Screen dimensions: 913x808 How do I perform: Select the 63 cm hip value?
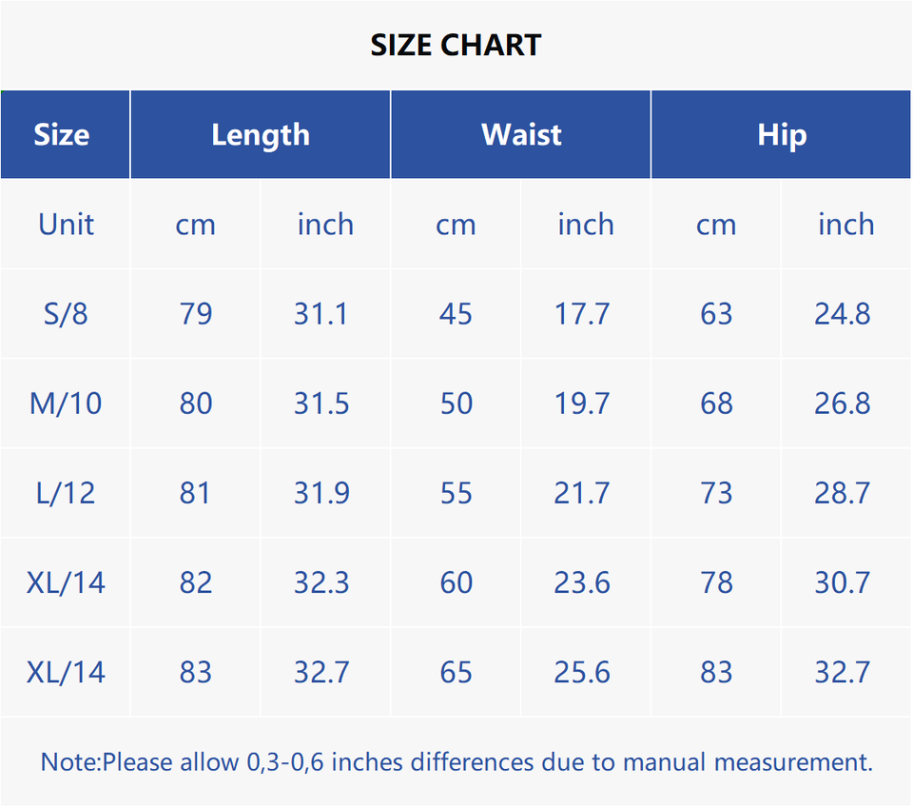716,314
